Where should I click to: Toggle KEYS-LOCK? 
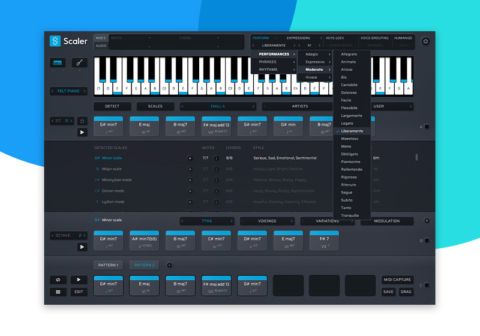335,38
